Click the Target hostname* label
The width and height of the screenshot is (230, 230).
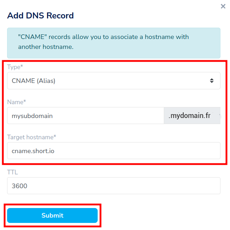pos(32,137)
